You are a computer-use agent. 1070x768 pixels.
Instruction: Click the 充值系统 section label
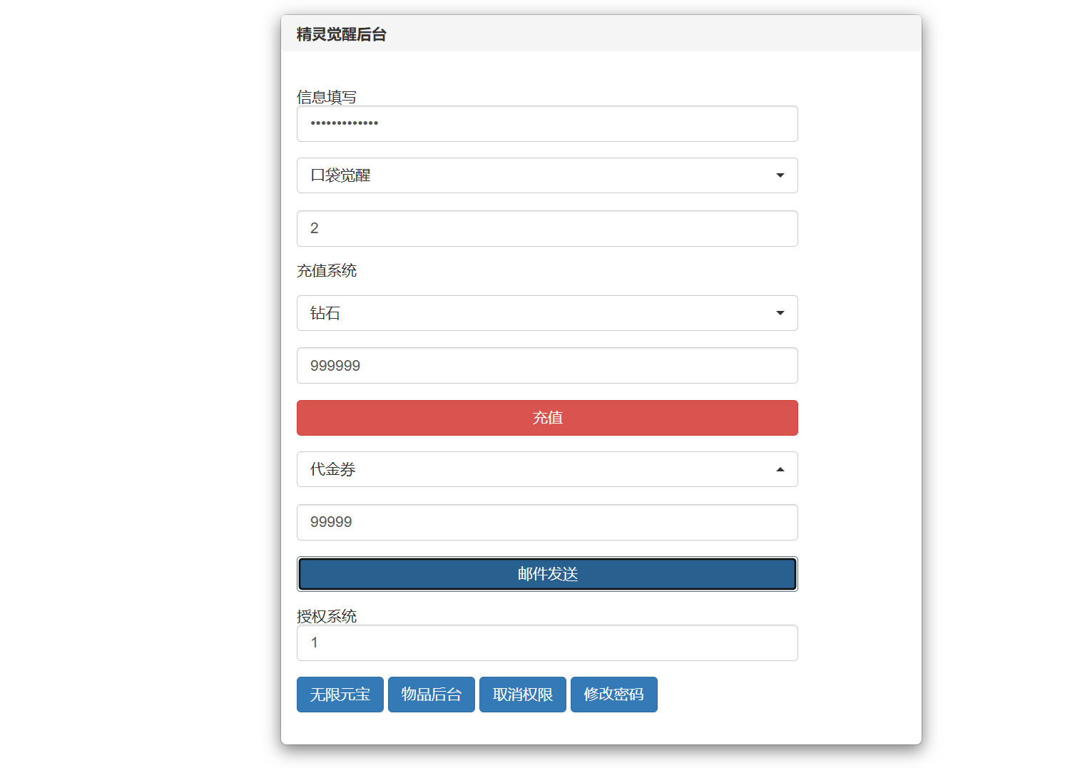tap(327, 271)
